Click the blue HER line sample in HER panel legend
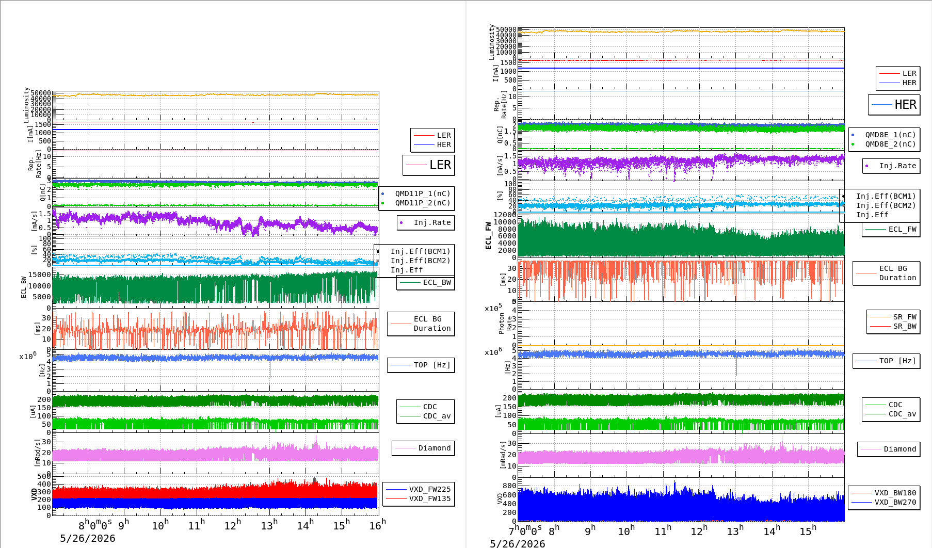This screenshot has width=932, height=548. click(x=889, y=83)
